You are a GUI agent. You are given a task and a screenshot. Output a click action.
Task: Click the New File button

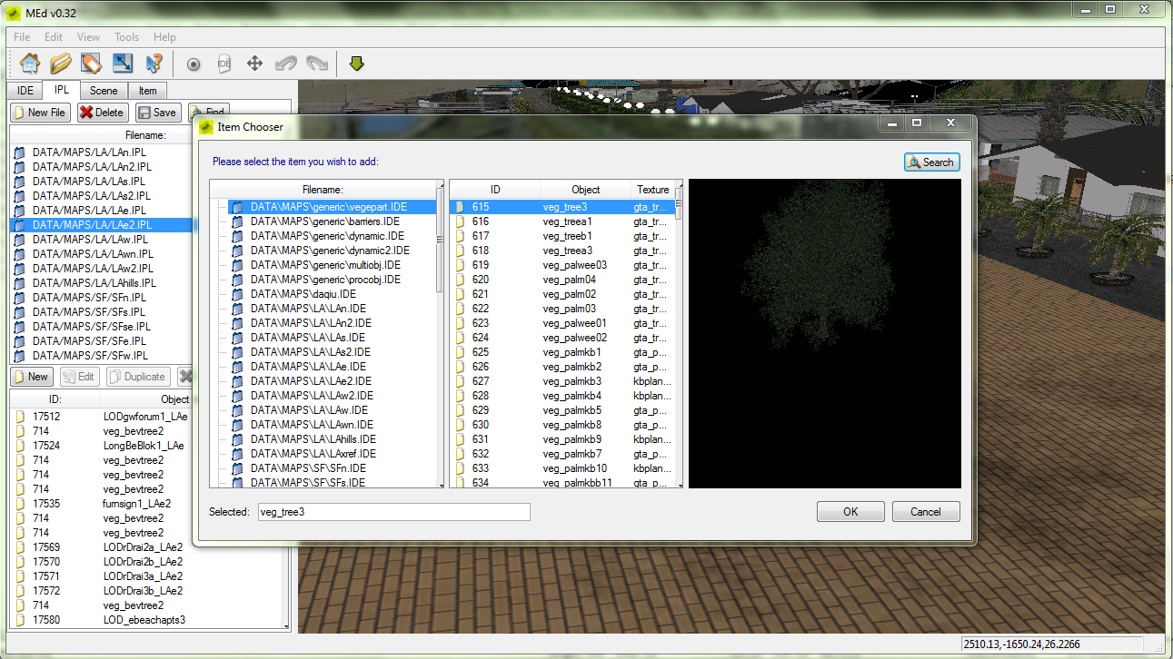(41, 113)
